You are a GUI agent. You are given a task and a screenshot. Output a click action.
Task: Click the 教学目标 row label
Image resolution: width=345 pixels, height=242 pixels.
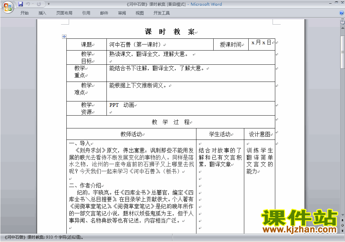point(87,58)
